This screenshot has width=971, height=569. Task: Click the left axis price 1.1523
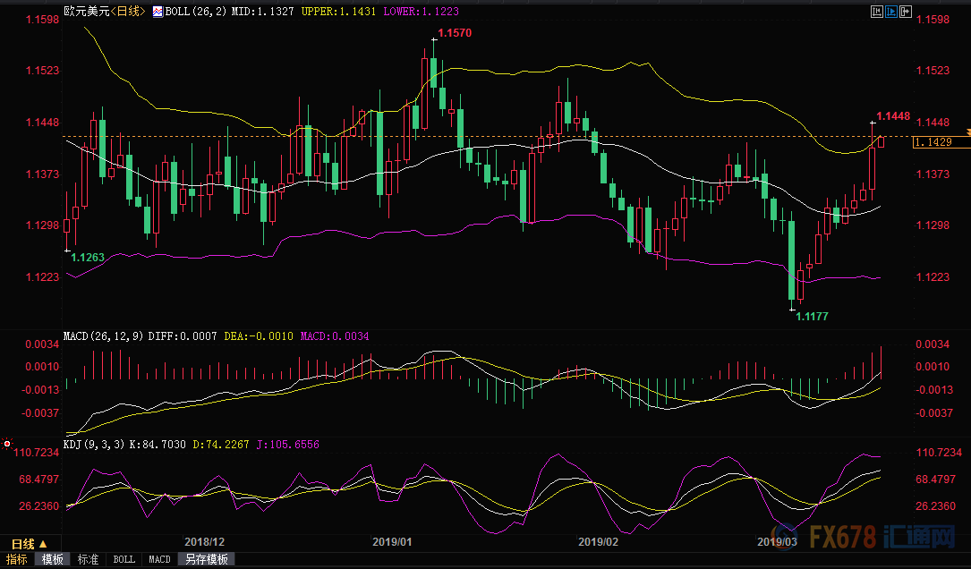42,71
